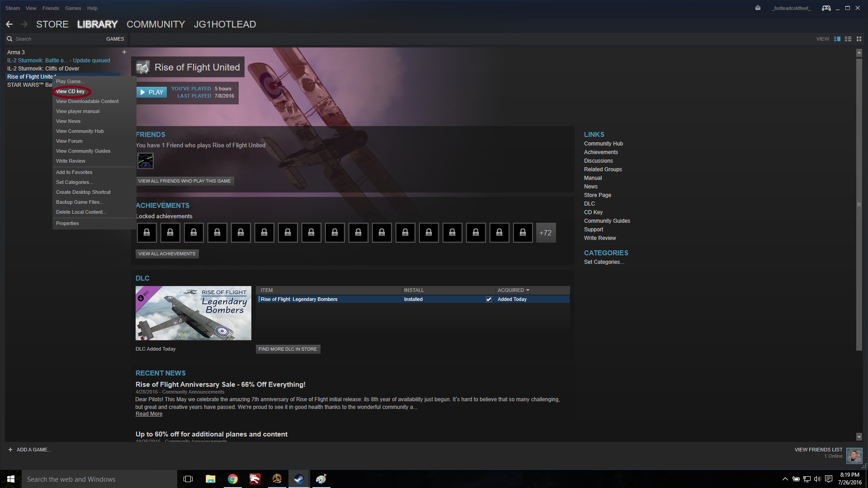Screen dimensions: 868x488
Task: Click the back navigation arrow
Action: (x=9, y=23)
